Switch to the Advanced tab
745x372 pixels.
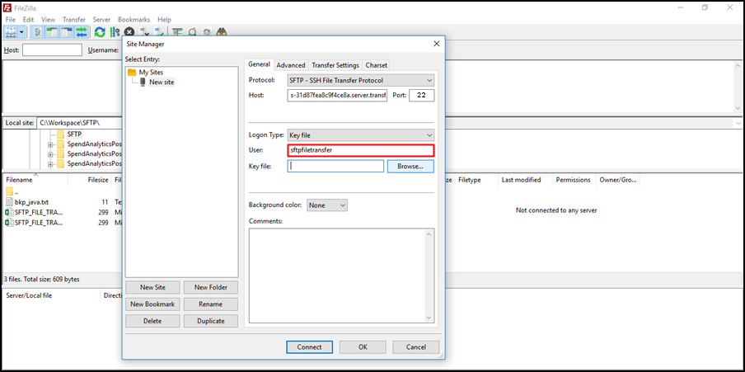coord(291,65)
